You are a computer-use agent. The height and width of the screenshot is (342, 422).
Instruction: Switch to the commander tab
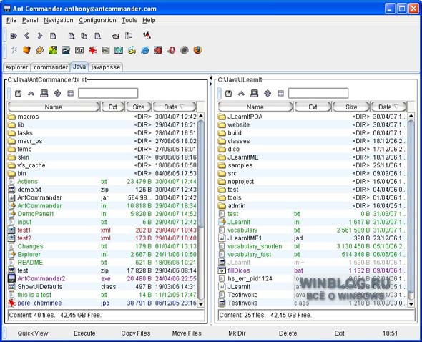(51, 67)
